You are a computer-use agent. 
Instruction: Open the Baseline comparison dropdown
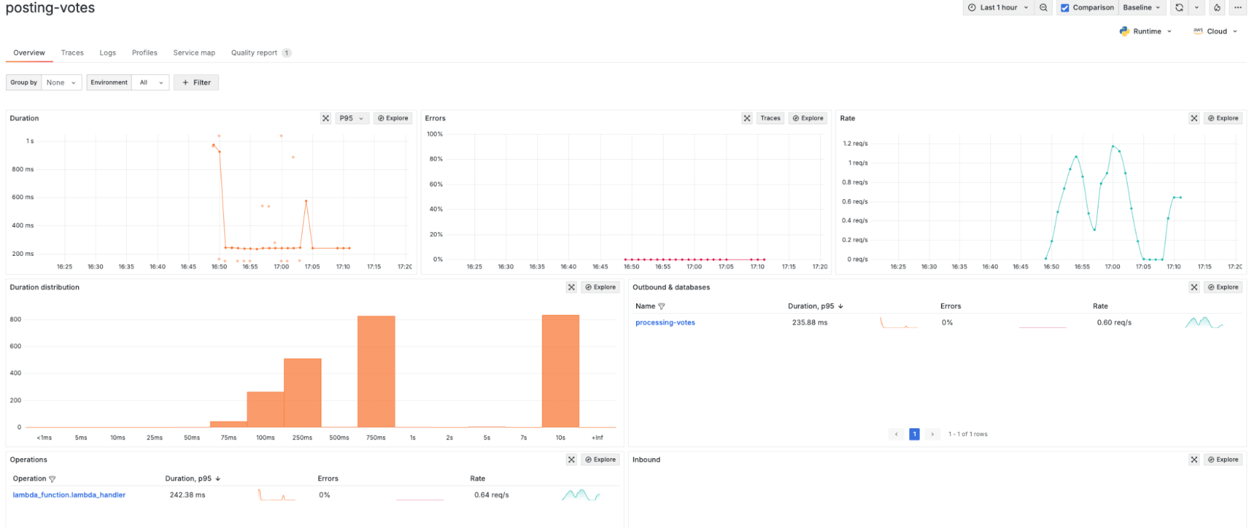coord(1142,7)
